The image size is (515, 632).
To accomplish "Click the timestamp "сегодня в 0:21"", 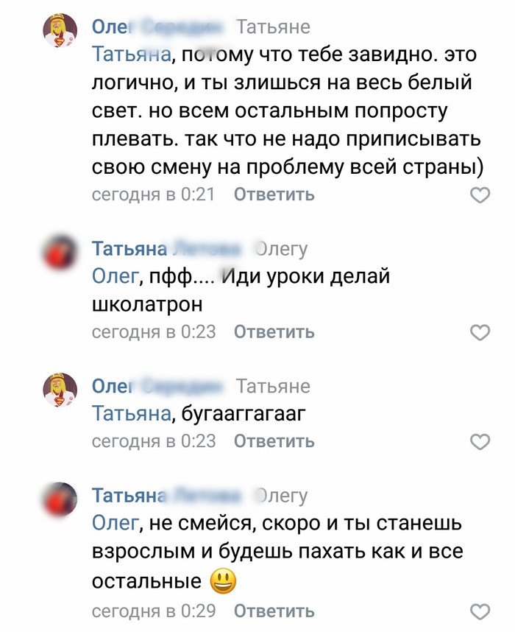I will pyautogui.click(x=153, y=195).
